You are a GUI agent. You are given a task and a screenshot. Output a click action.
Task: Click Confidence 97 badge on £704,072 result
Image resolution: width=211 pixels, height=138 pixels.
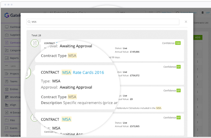178,67
